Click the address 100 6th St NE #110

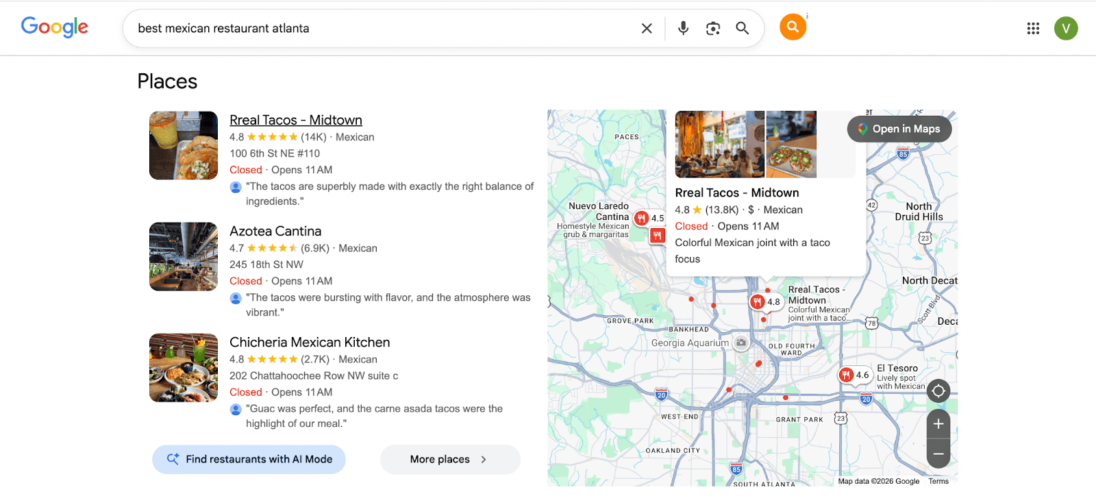click(x=275, y=153)
